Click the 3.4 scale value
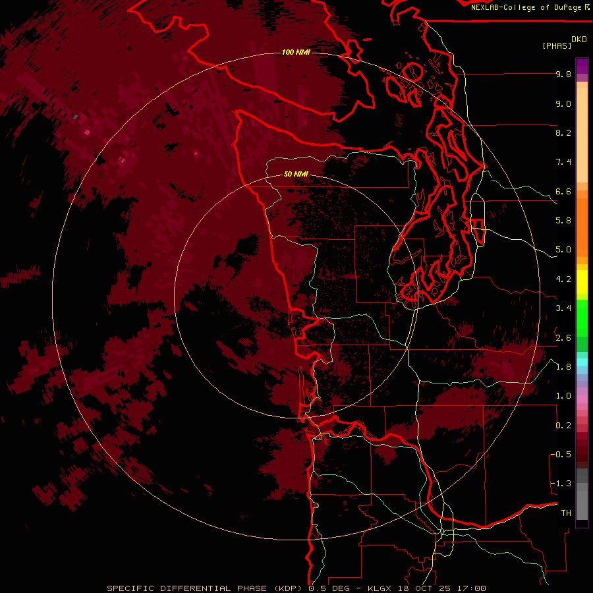Screen dimensions: 593x593 (x=563, y=308)
